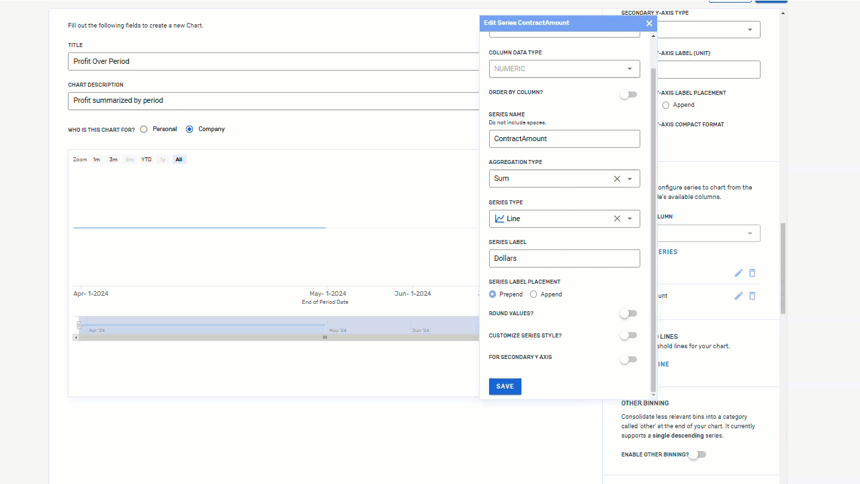Set chart zoom to YTD
860x484 pixels.
(146, 159)
